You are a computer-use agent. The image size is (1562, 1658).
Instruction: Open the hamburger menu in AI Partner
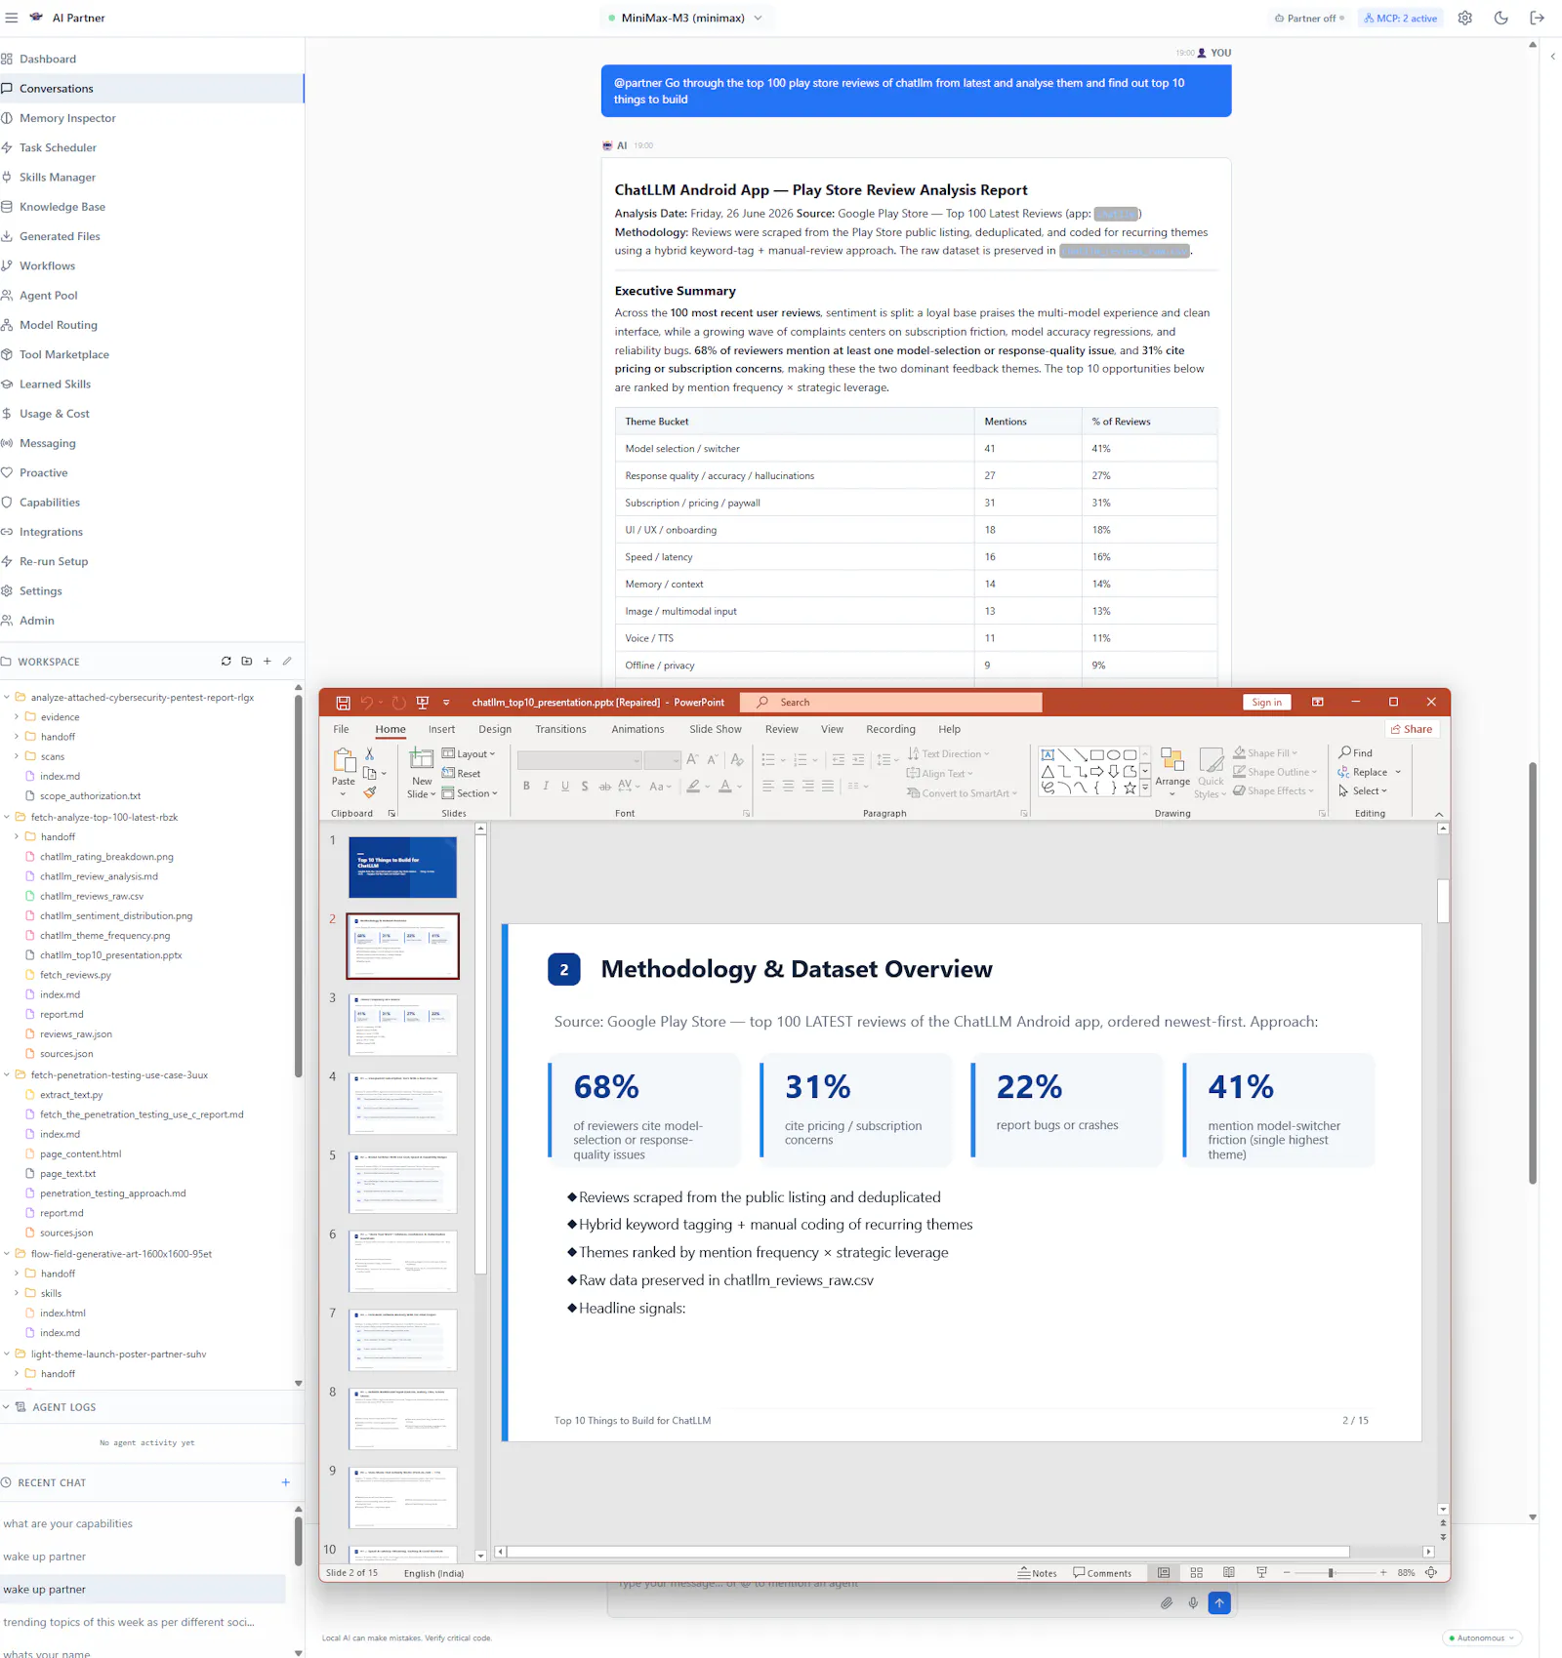tap(12, 18)
